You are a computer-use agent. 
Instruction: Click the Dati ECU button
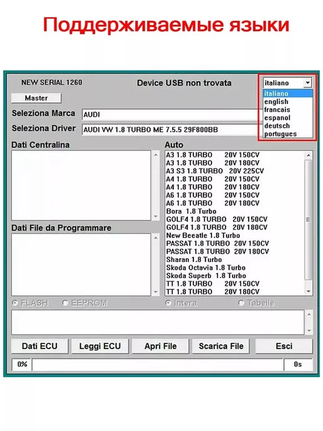pos(39,346)
